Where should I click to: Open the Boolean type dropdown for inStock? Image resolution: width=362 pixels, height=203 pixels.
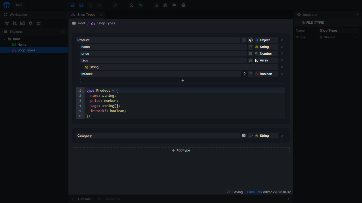(x=266, y=74)
